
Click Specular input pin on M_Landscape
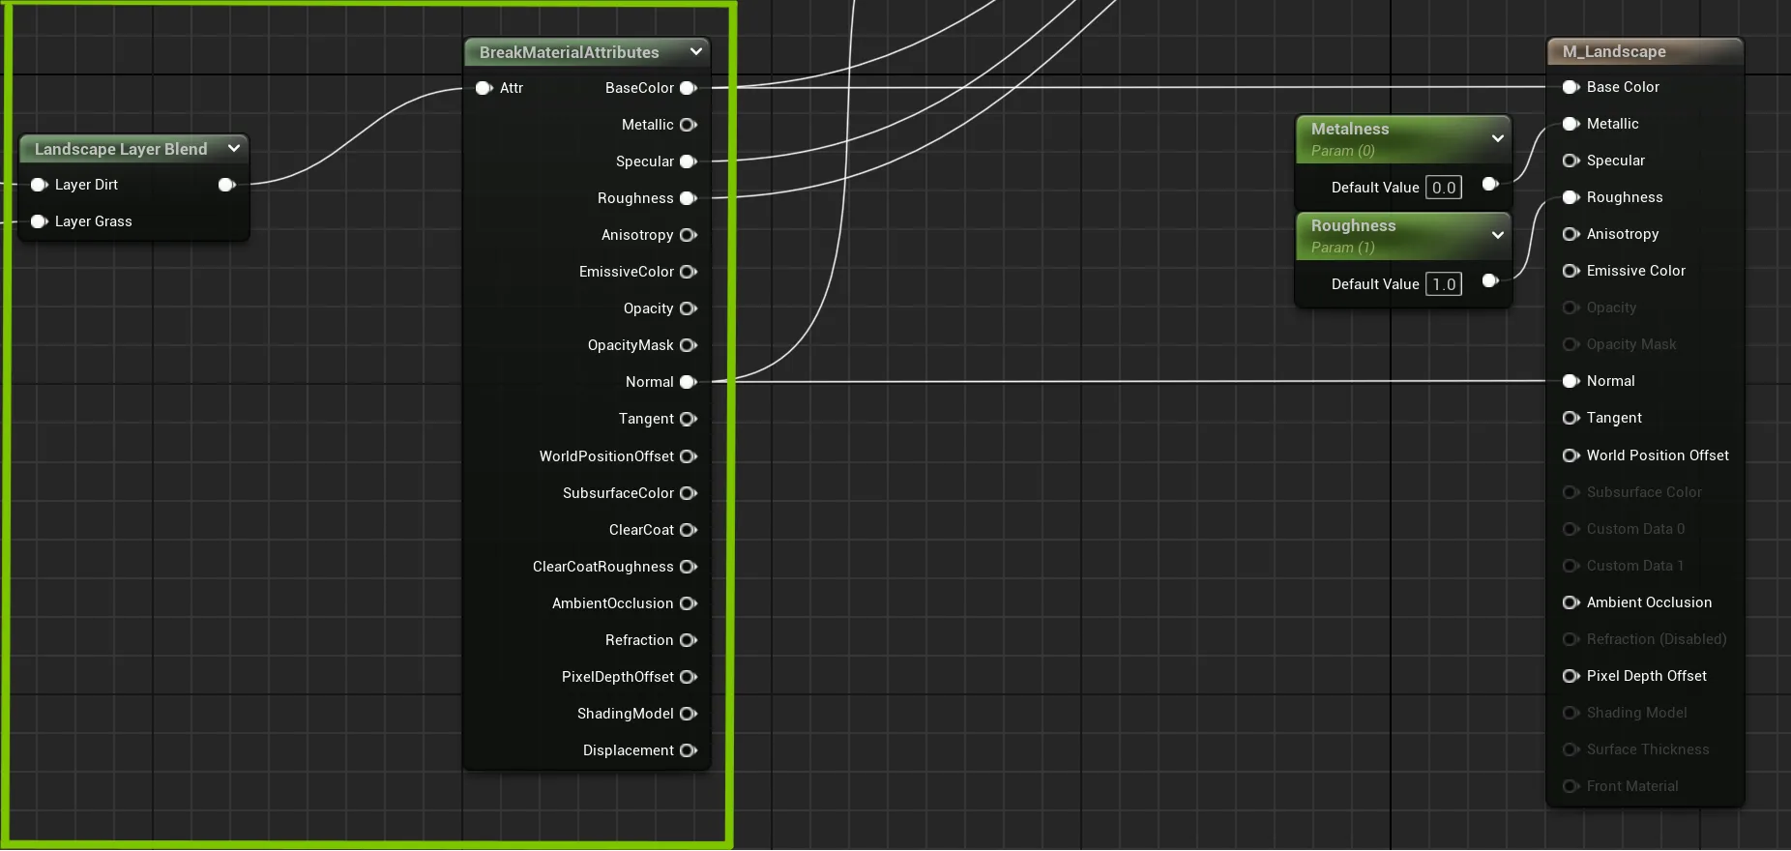1571,161
